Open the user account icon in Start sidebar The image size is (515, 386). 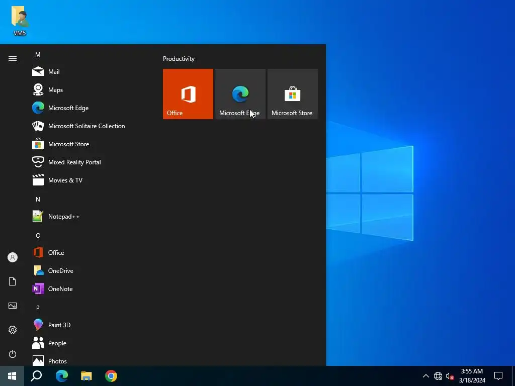coord(13,257)
